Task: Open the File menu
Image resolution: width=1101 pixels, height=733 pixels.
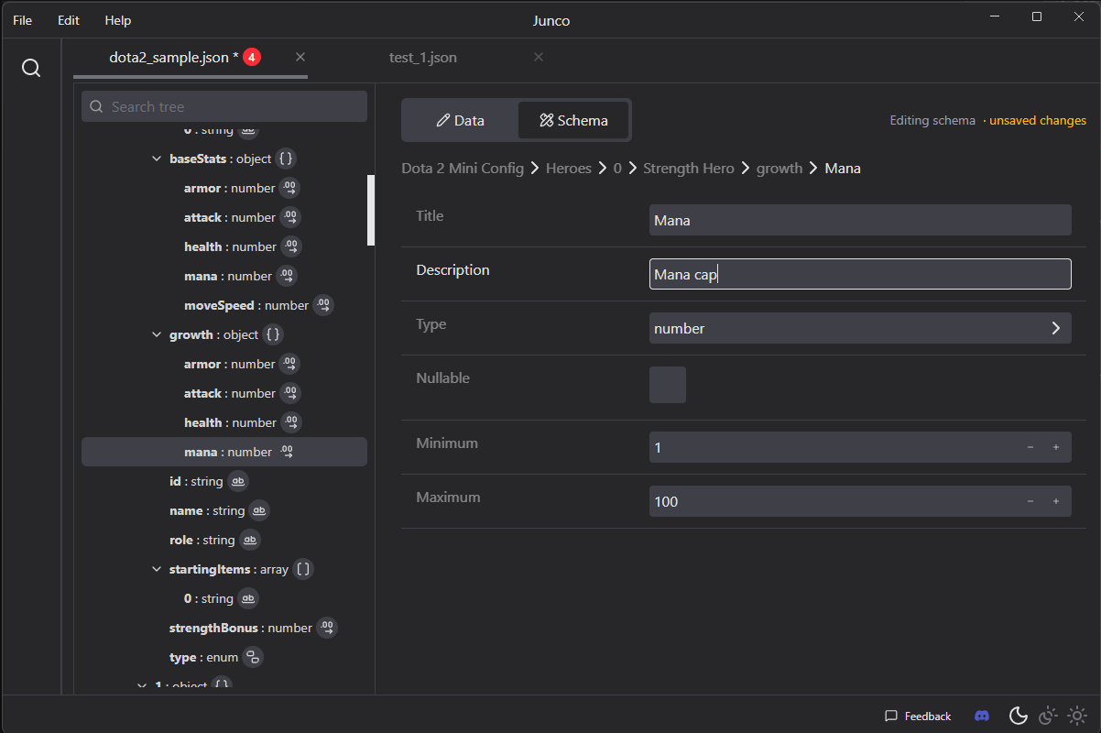Action: coord(23,20)
